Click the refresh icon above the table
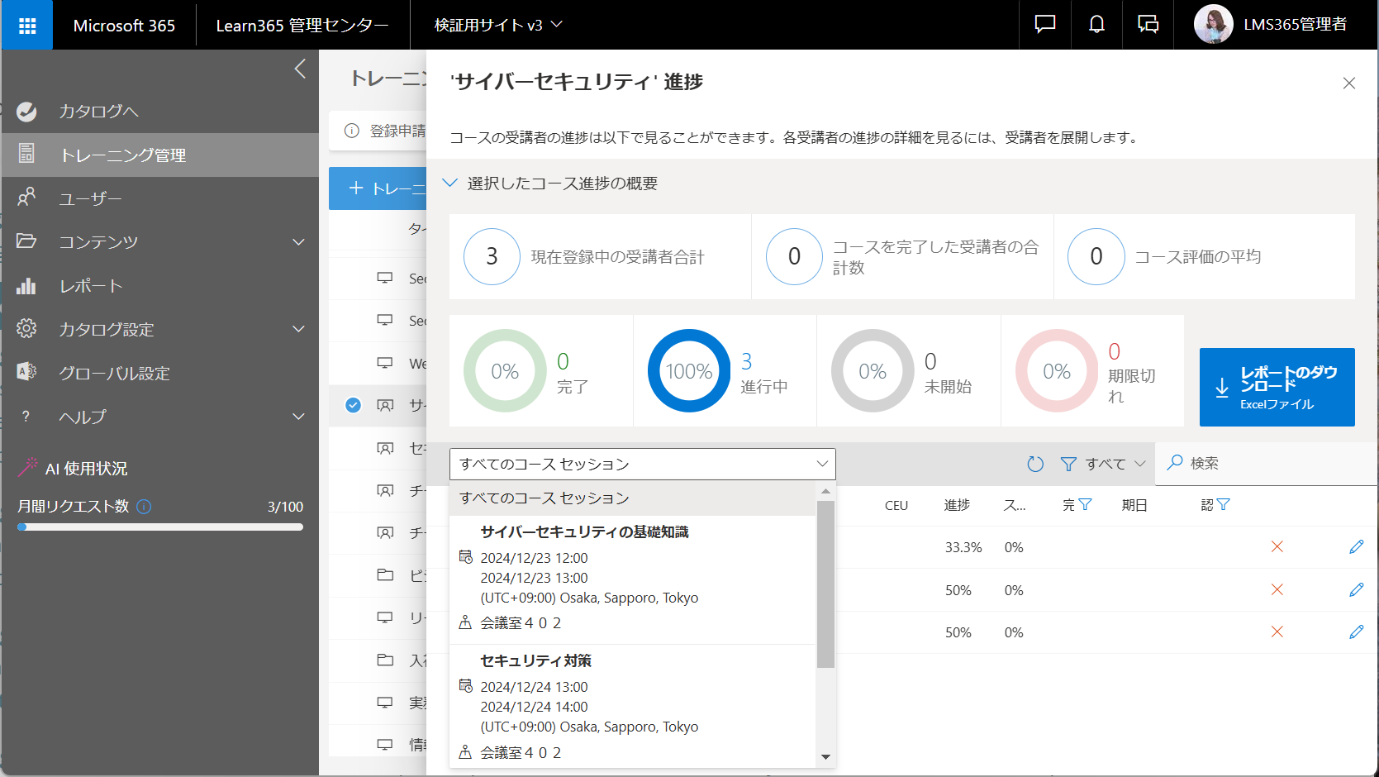This screenshot has width=1379, height=777. point(1035,465)
